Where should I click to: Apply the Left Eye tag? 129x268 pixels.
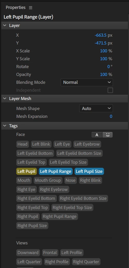pos(62,144)
